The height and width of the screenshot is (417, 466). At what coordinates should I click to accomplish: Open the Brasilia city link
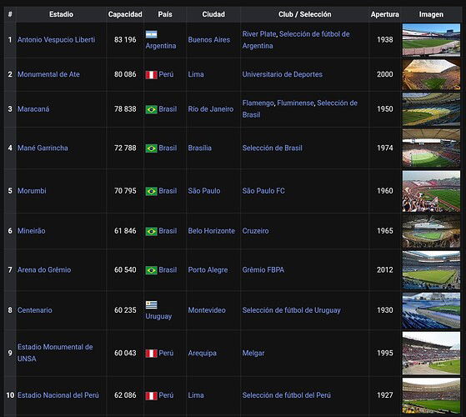pos(200,148)
